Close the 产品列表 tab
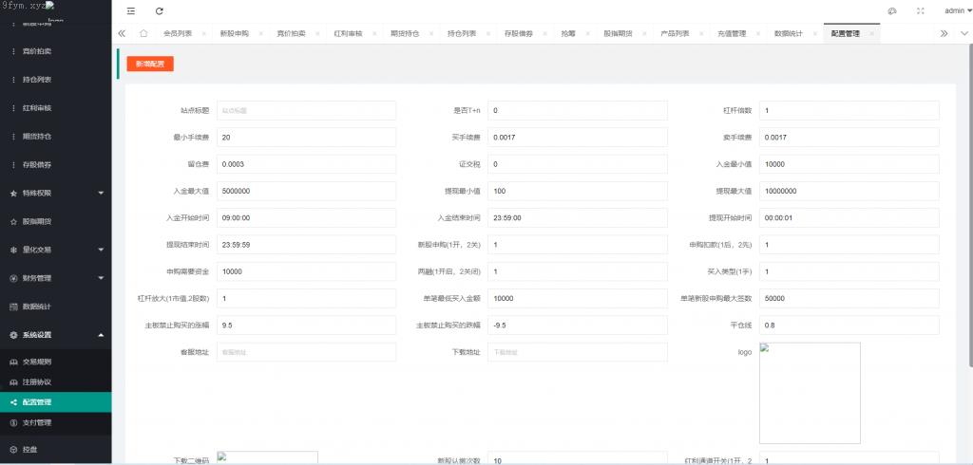The height and width of the screenshot is (465, 973). (x=701, y=33)
